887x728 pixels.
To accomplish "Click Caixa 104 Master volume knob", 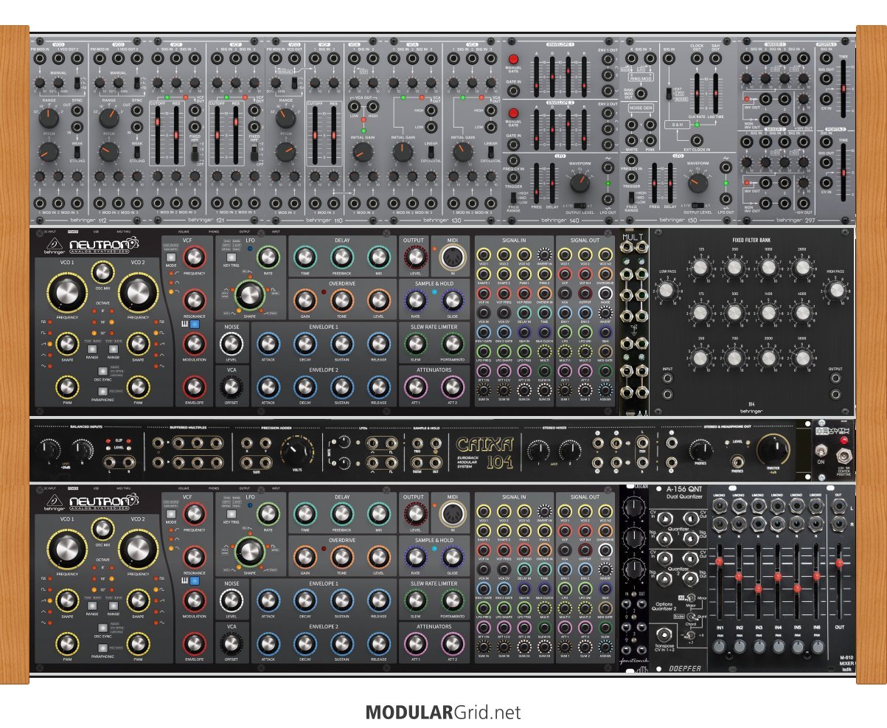I will [773, 449].
